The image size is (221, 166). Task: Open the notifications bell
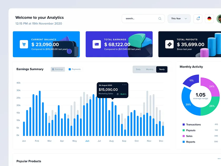click(198, 18)
